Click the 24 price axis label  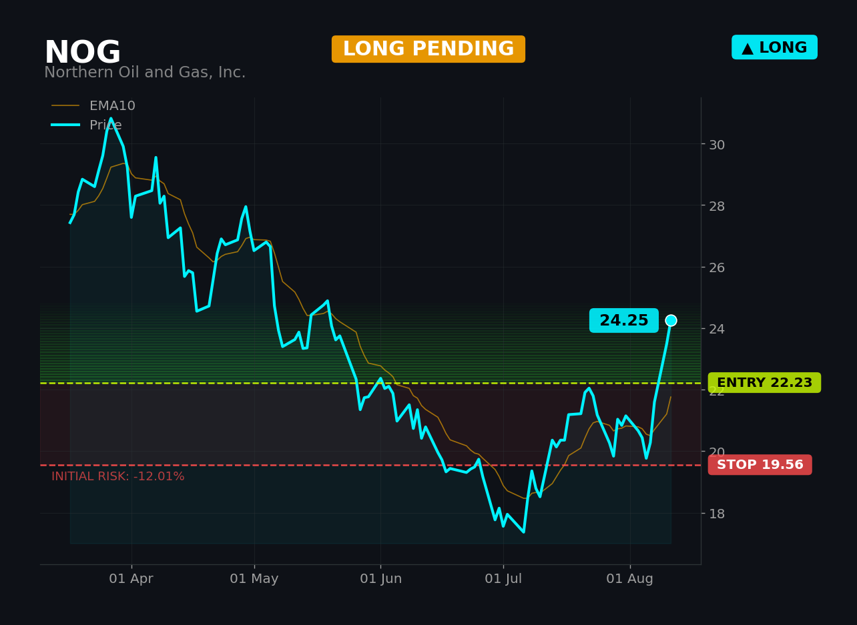(x=717, y=329)
